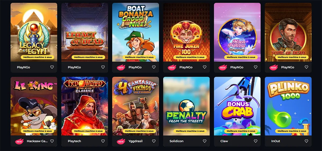Toggle heart on Legacy of Dead card
Viewport: 322px width, 151px height.
(103, 67)
